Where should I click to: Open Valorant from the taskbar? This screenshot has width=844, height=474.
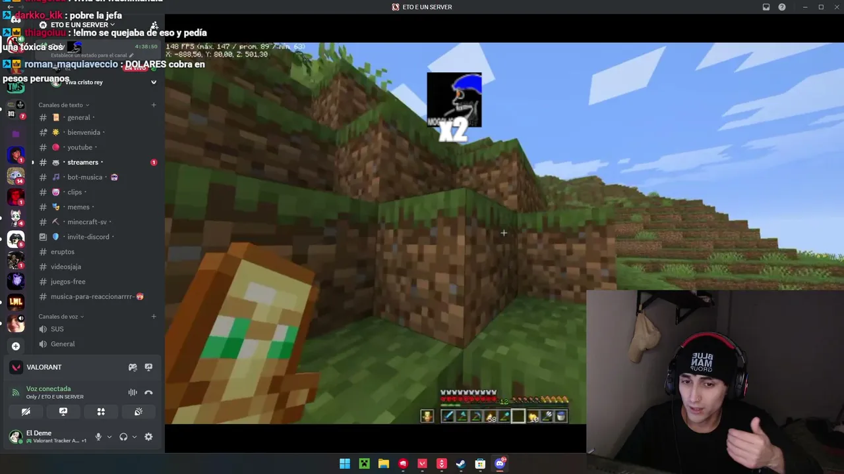[423, 464]
